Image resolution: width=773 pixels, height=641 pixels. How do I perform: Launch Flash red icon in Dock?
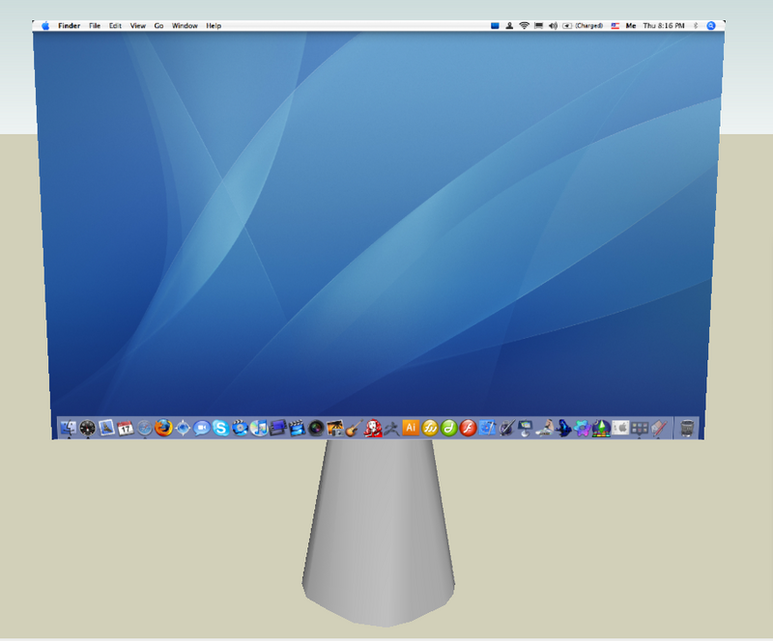coord(468,428)
